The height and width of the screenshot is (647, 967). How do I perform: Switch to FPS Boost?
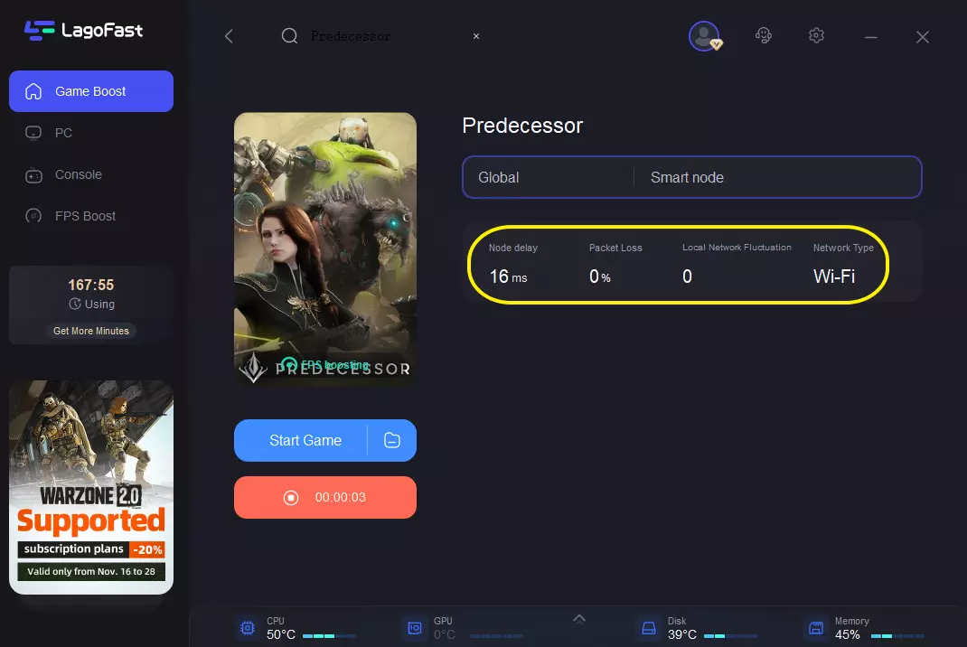tap(85, 216)
